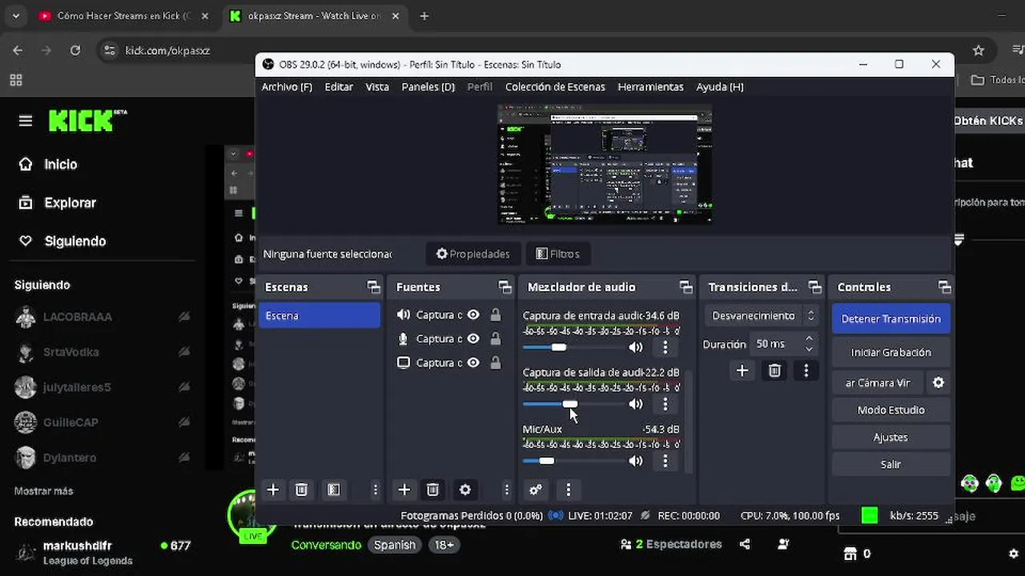Open advanced audio properties gears icon

pos(536,490)
